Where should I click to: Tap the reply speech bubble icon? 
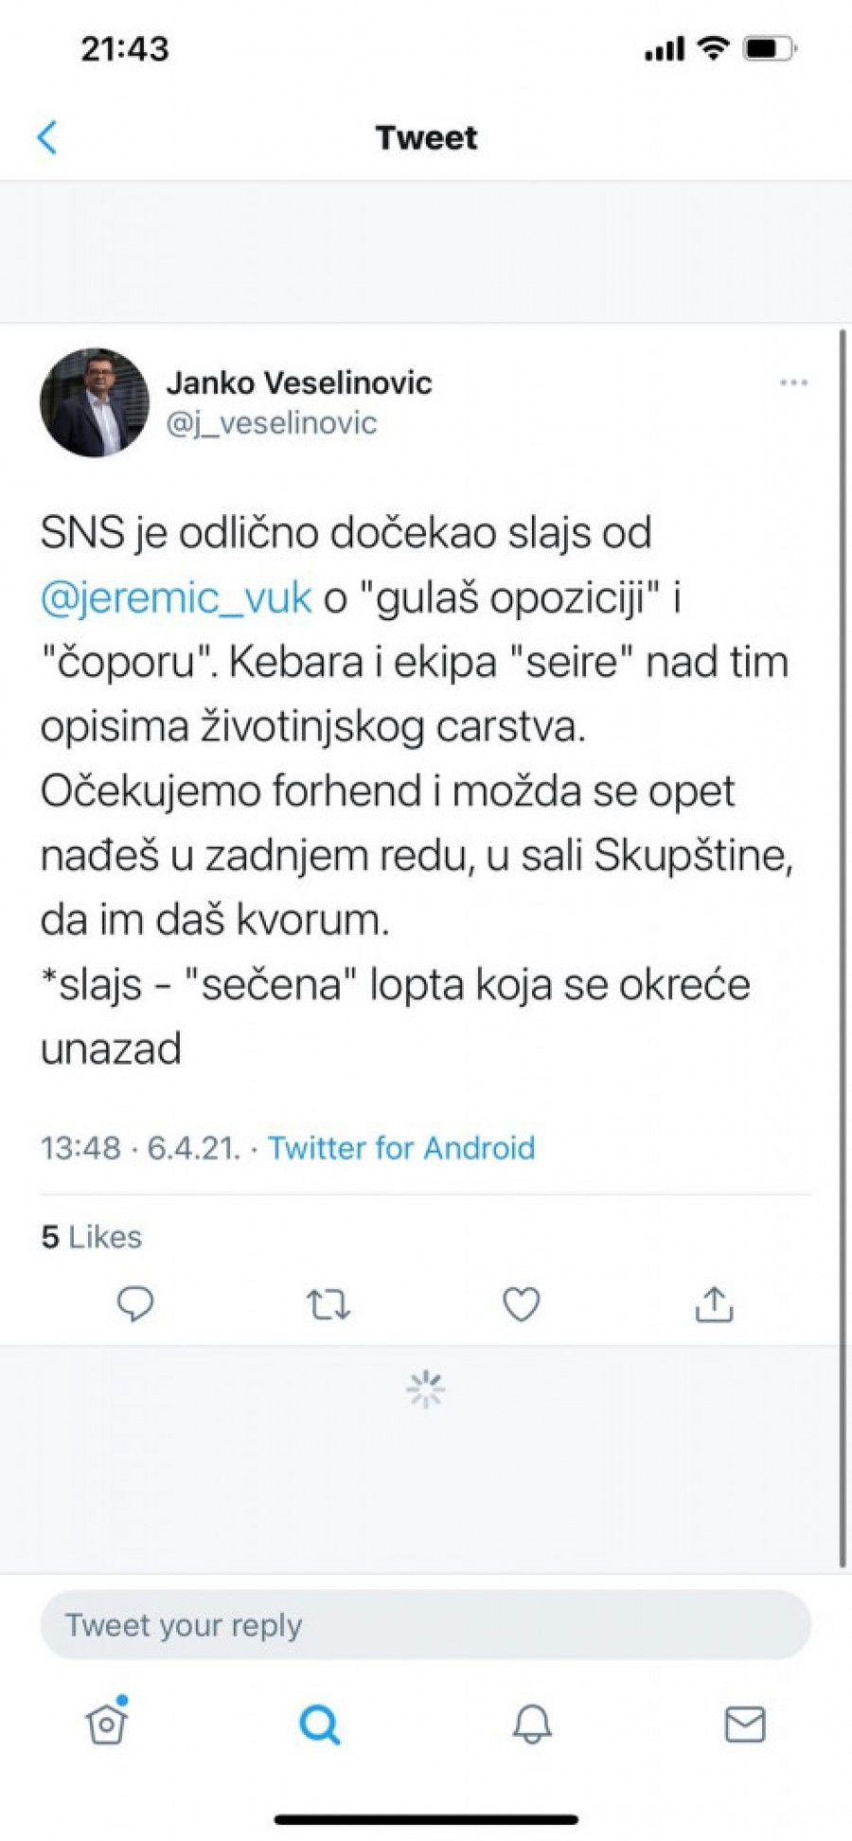(x=135, y=1304)
